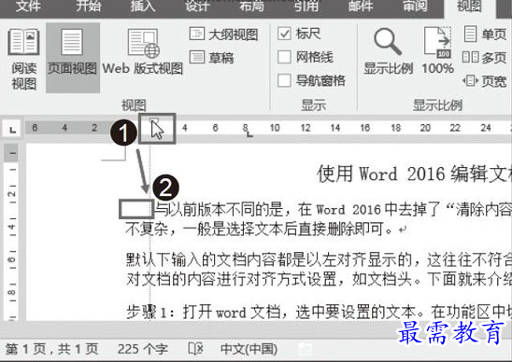
Task: Choose Multiple Pages (多页) zoom
Action: pyautogui.click(x=485, y=58)
